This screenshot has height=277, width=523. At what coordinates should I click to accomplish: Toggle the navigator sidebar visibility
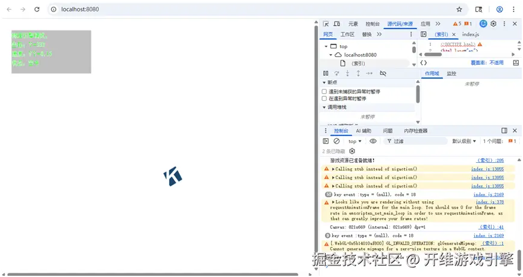tap(424, 34)
